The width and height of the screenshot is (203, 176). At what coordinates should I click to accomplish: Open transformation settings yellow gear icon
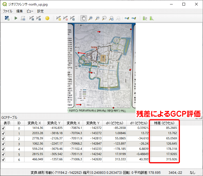point(47,18)
